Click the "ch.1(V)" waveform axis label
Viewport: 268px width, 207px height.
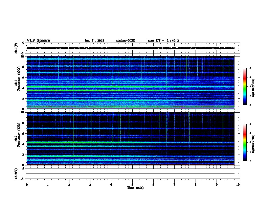click(16, 48)
